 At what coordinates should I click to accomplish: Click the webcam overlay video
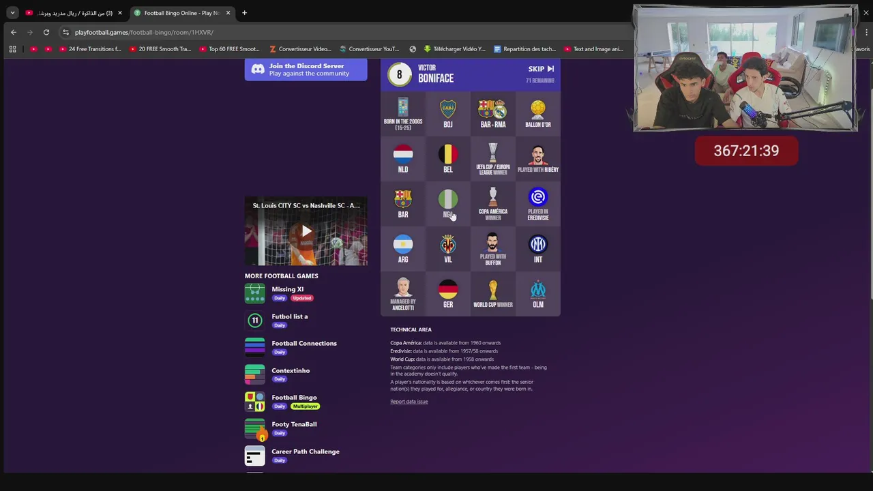(x=745, y=68)
